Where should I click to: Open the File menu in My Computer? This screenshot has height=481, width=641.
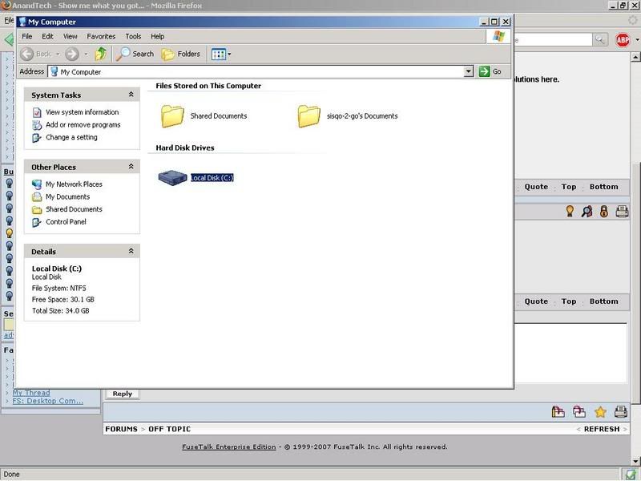tap(27, 36)
